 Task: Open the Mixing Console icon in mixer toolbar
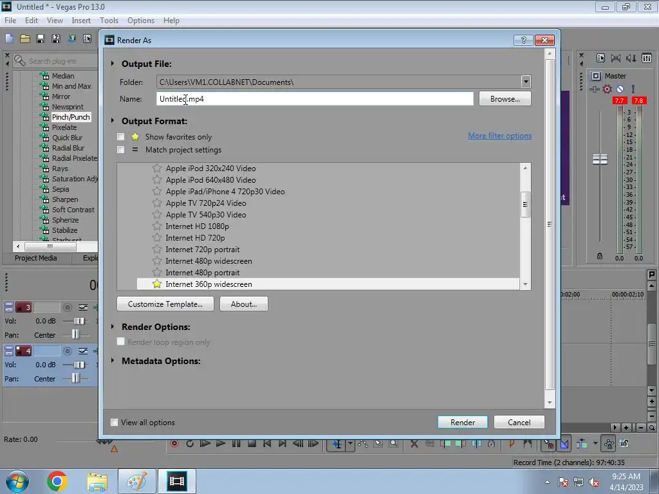pyautogui.click(x=647, y=58)
